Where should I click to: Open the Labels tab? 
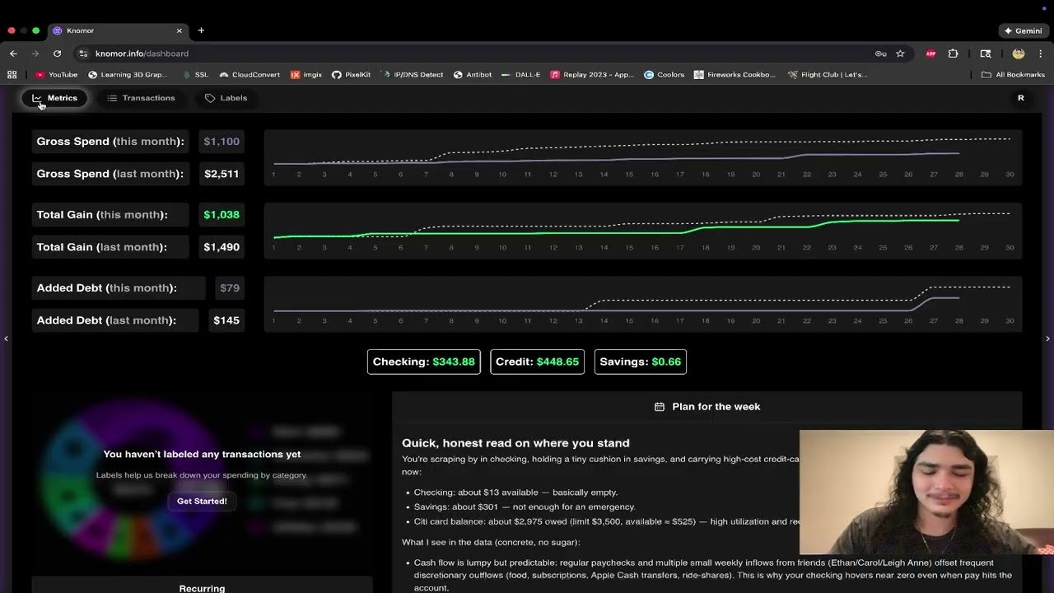click(x=226, y=98)
